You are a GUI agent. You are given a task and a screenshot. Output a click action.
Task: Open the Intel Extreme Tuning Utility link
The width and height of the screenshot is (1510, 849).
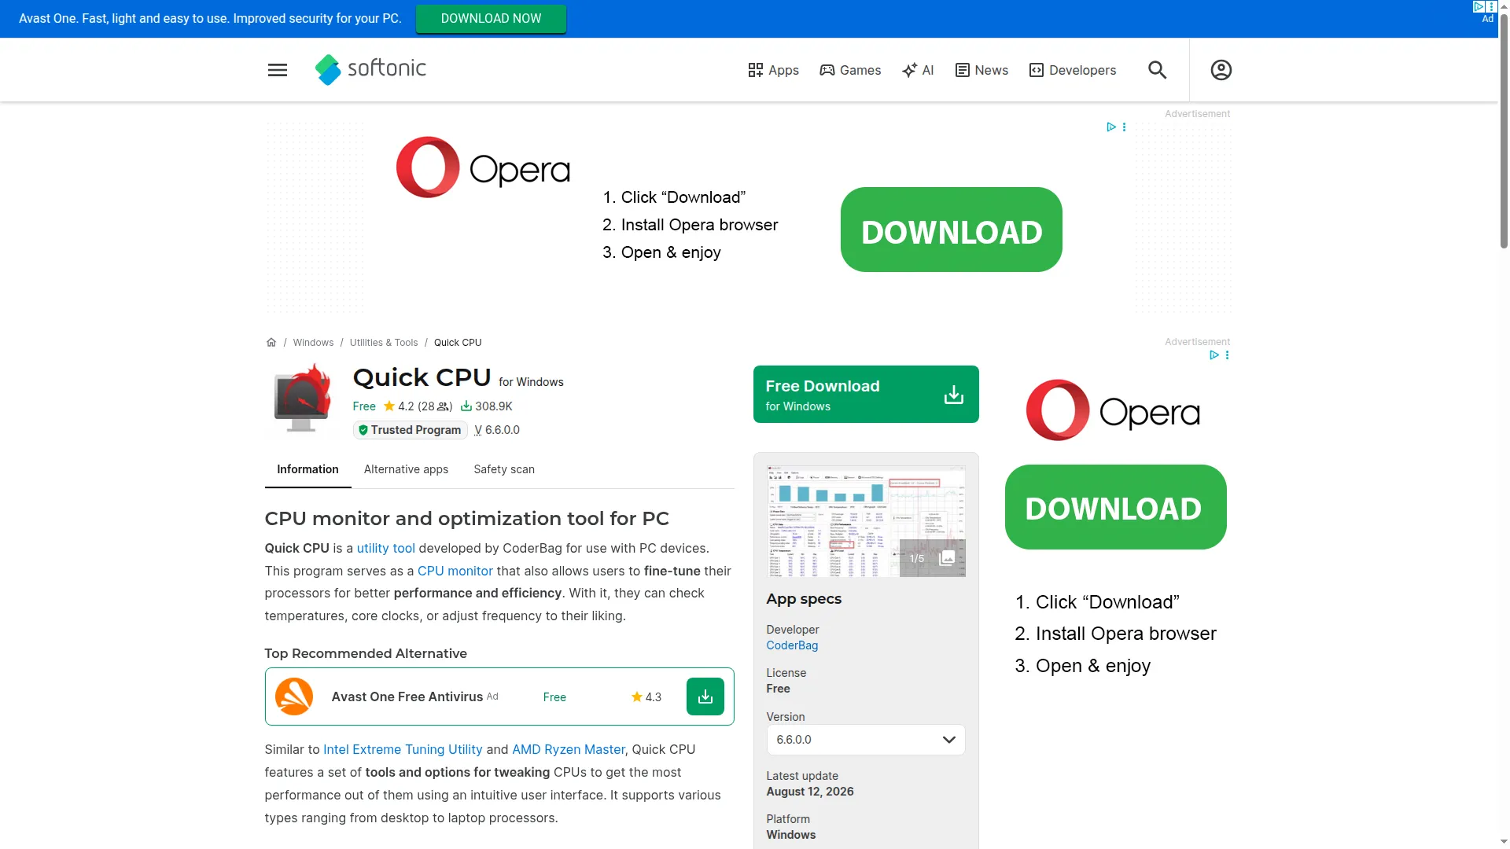403,750
